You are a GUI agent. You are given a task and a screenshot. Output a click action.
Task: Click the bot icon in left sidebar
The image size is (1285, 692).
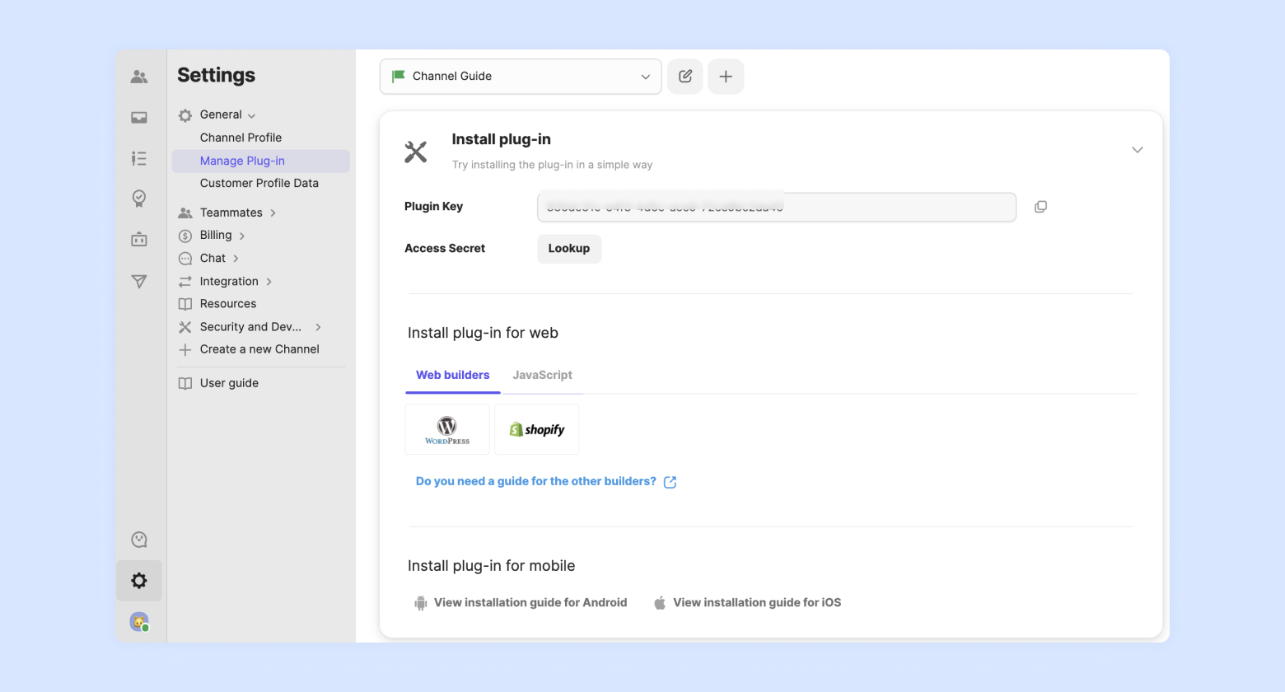click(x=139, y=240)
